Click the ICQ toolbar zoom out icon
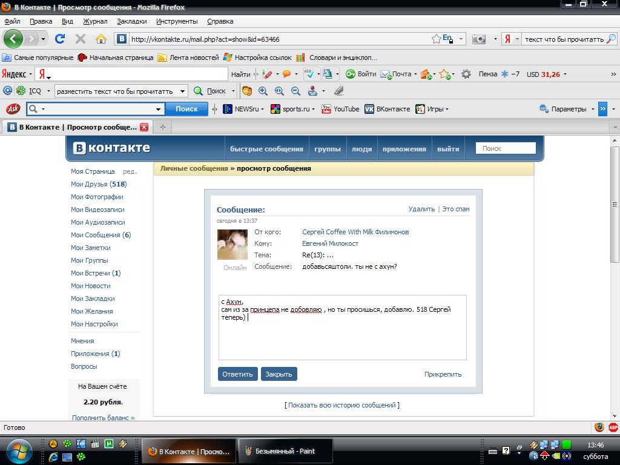The height and width of the screenshot is (465, 620). tap(295, 91)
